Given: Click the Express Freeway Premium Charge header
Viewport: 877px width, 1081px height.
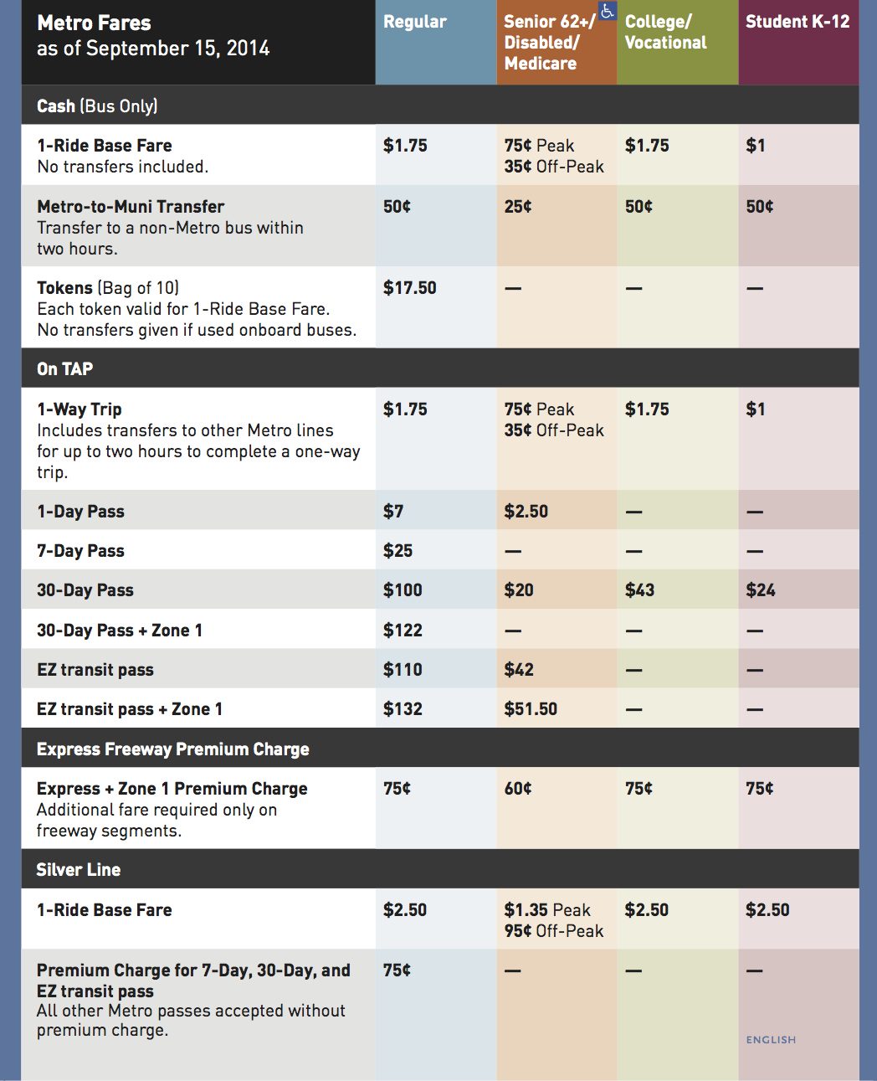Looking at the screenshot, I should click(173, 749).
